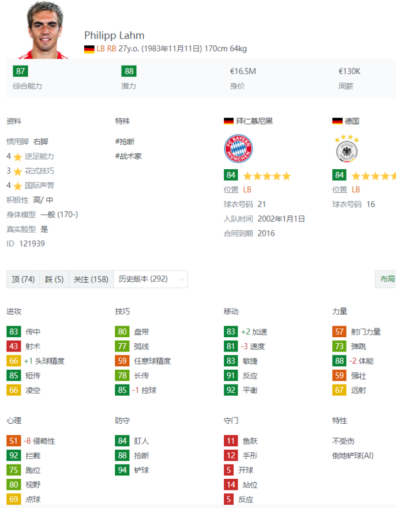Image resolution: width=396 pixels, height=508 pixels.
Task: Click the green 88 潜力 rating badge
Action: [129, 71]
